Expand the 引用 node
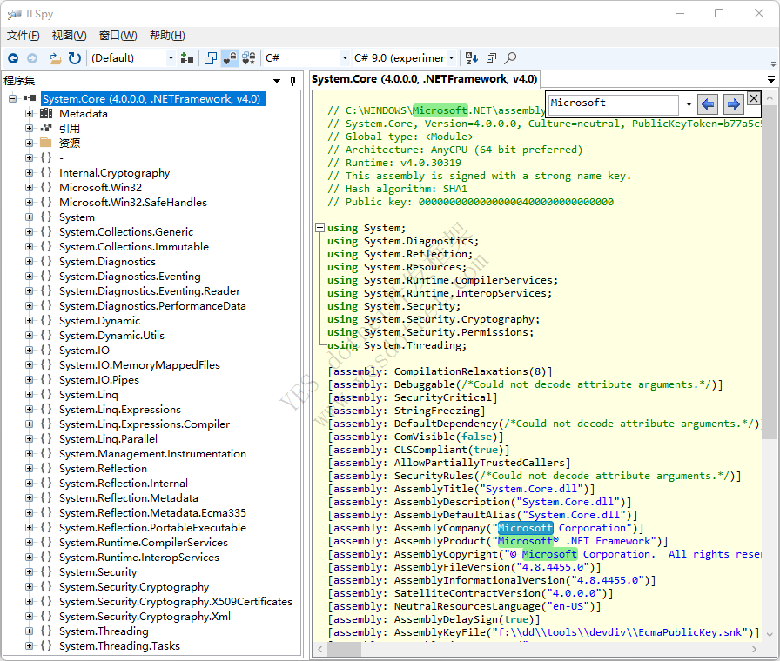This screenshot has width=780, height=661. point(30,129)
